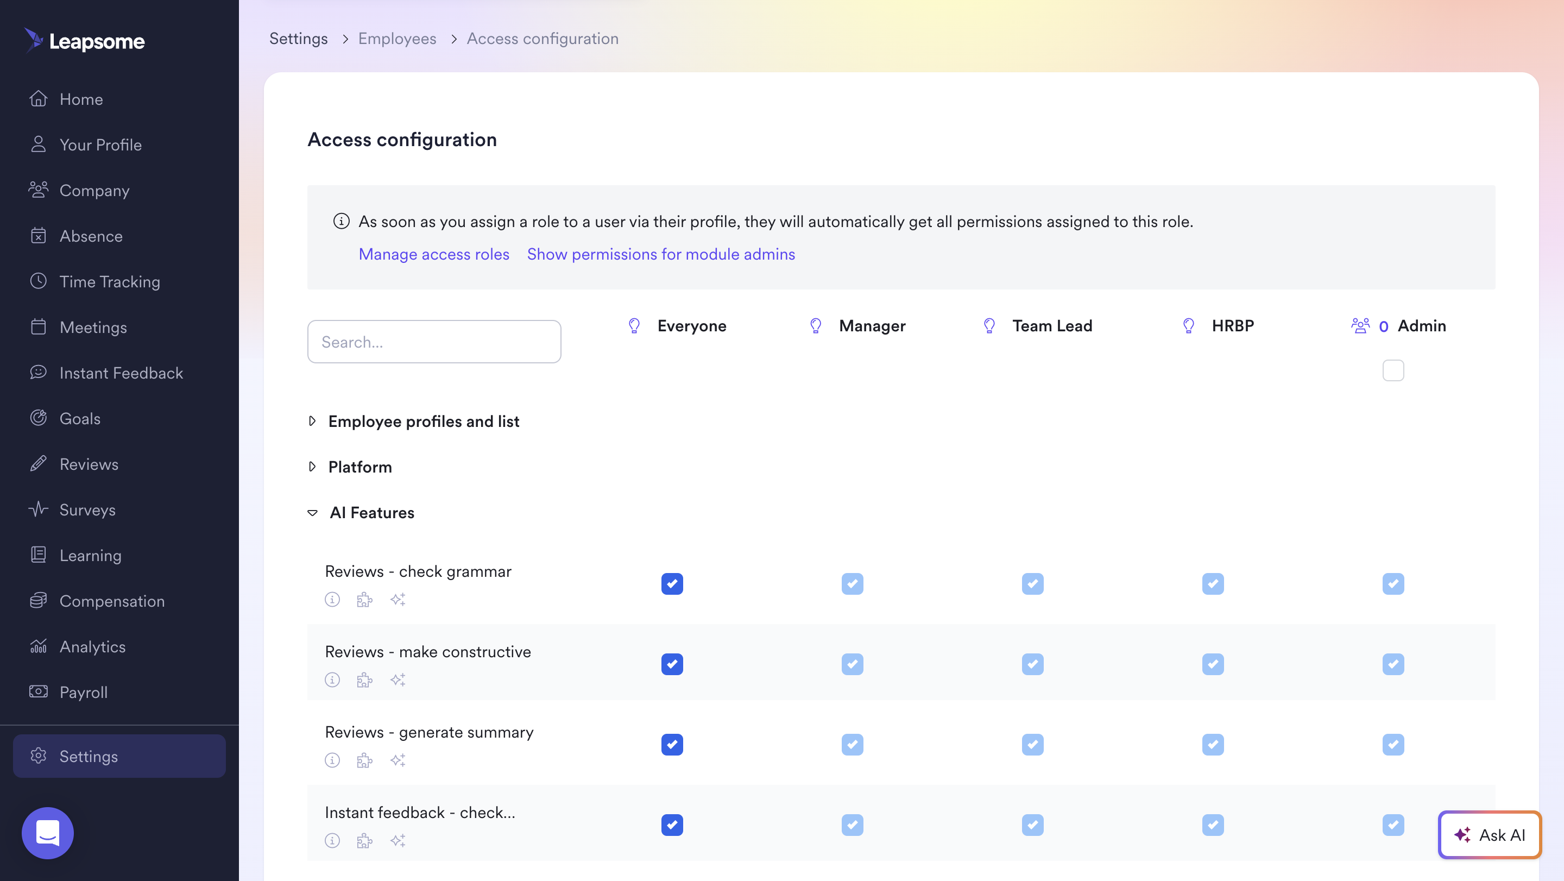Toggle Admin checkbox for Instant feedback - check

(x=1393, y=825)
